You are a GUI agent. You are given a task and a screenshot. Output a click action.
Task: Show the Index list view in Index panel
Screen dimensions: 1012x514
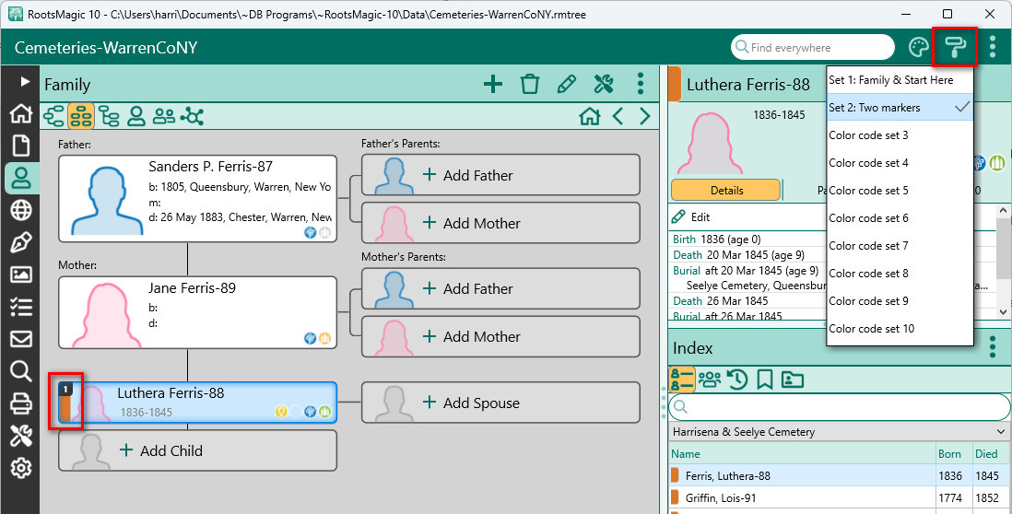tap(682, 380)
